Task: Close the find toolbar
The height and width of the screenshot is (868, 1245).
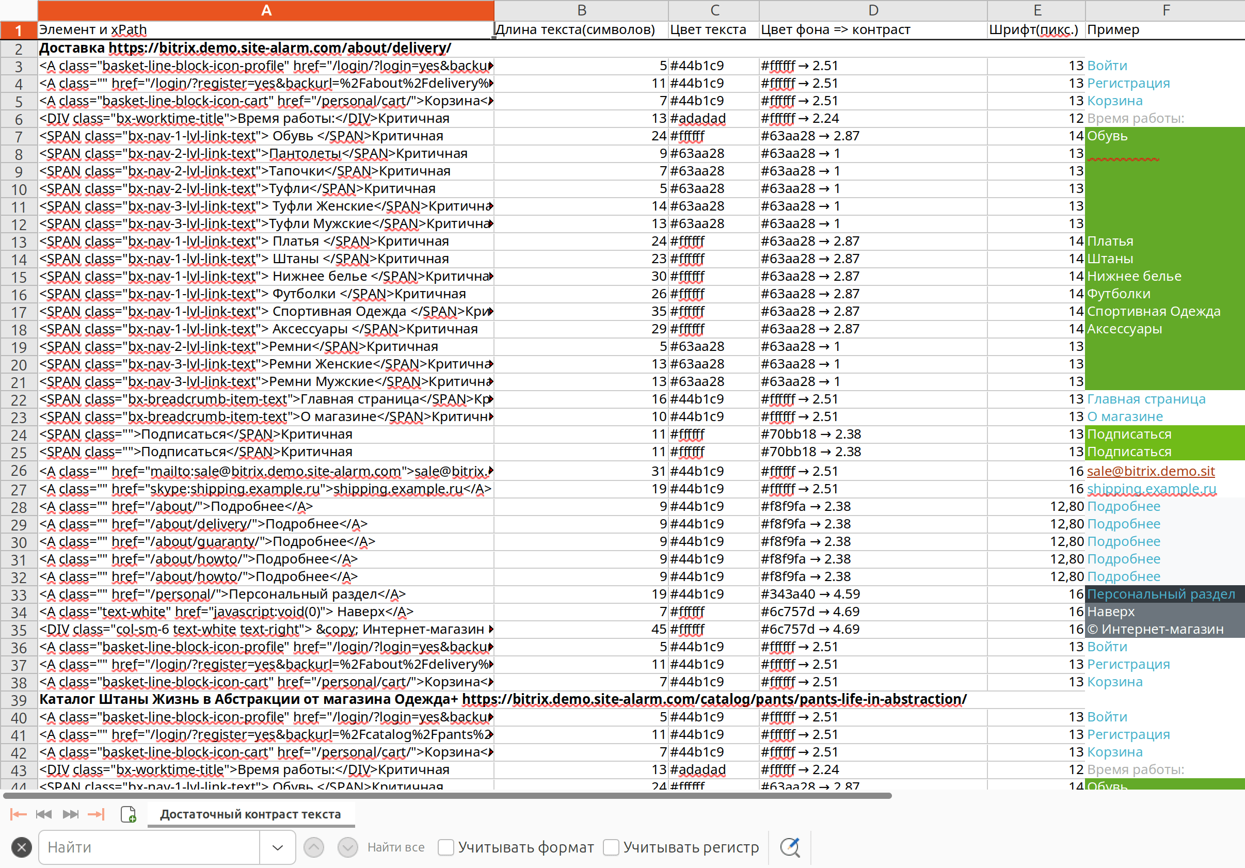Action: pos(22,847)
